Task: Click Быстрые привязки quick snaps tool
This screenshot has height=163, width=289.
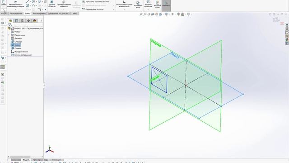Action: (x=148, y=4)
